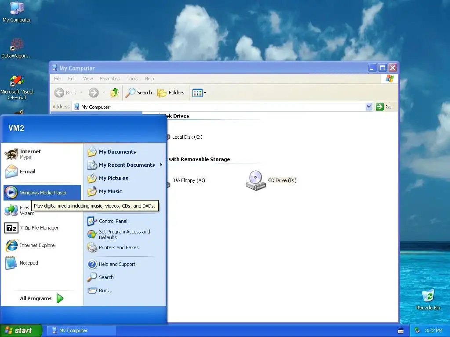Image resolution: width=450 pixels, height=337 pixels.
Task: Open Search from the Start menu
Action: 125,277
